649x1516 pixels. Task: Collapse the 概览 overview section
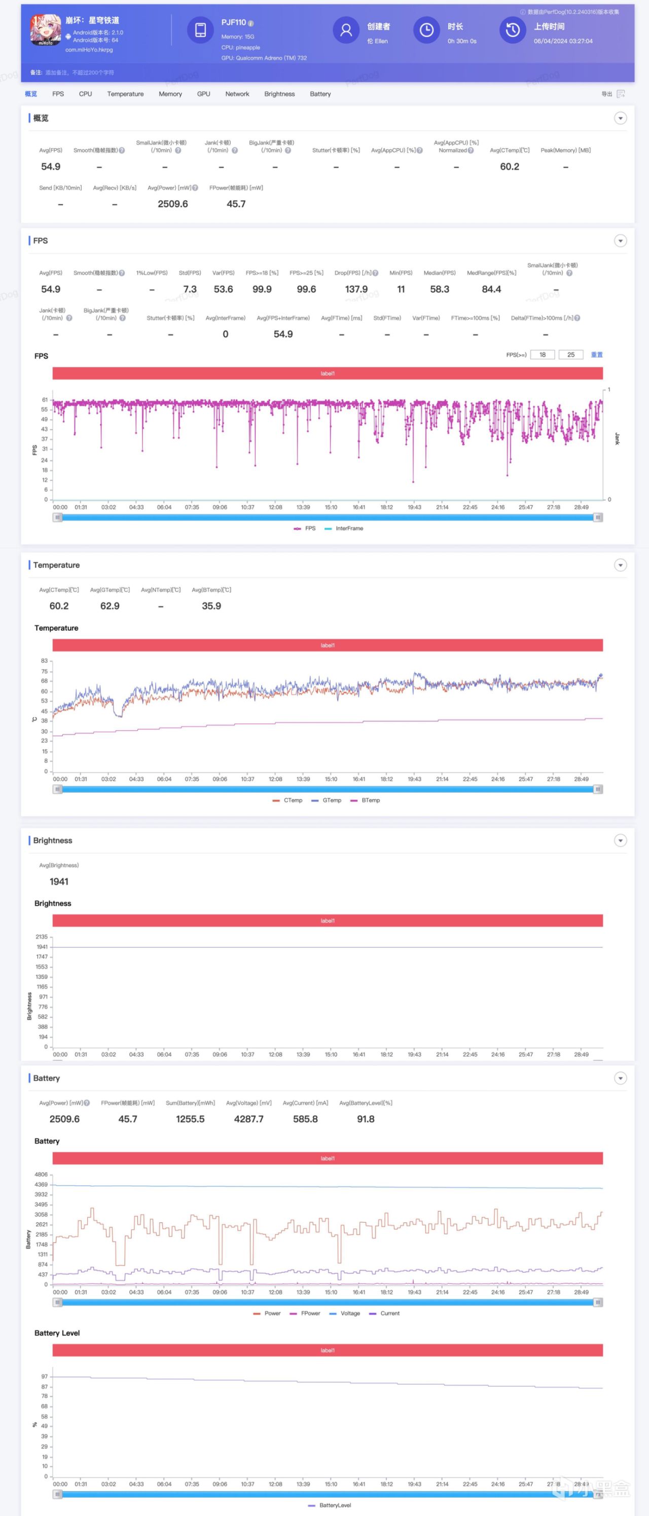tap(620, 118)
